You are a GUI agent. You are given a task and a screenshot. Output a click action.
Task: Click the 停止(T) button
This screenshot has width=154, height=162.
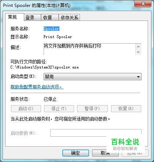pos(59,108)
